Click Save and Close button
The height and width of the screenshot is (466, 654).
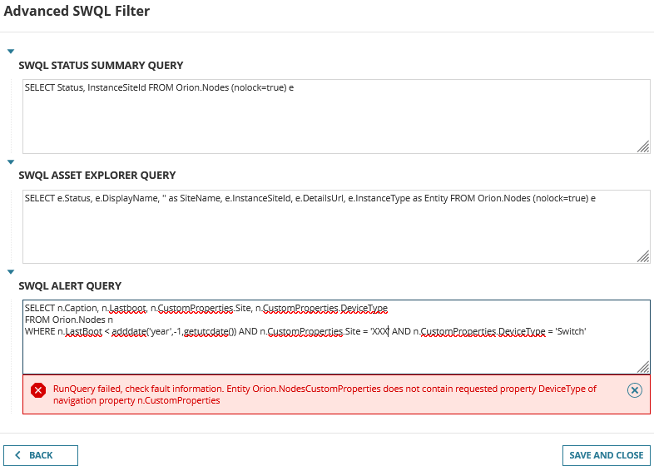[x=606, y=455]
